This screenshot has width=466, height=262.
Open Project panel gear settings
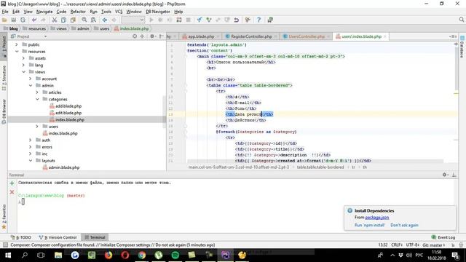152,36
